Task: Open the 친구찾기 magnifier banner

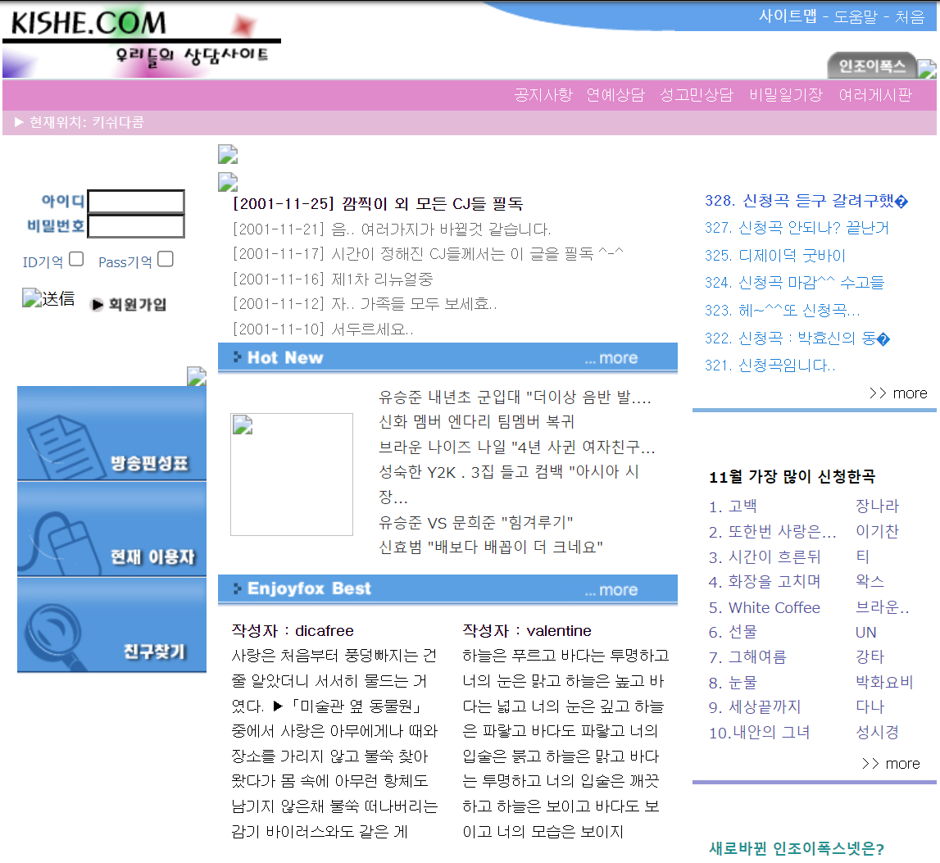Action: tap(111, 625)
